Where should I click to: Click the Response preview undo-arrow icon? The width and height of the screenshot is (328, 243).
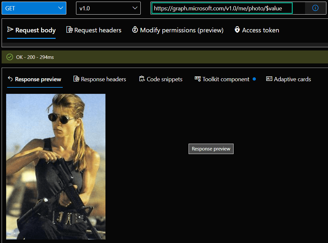[10, 79]
